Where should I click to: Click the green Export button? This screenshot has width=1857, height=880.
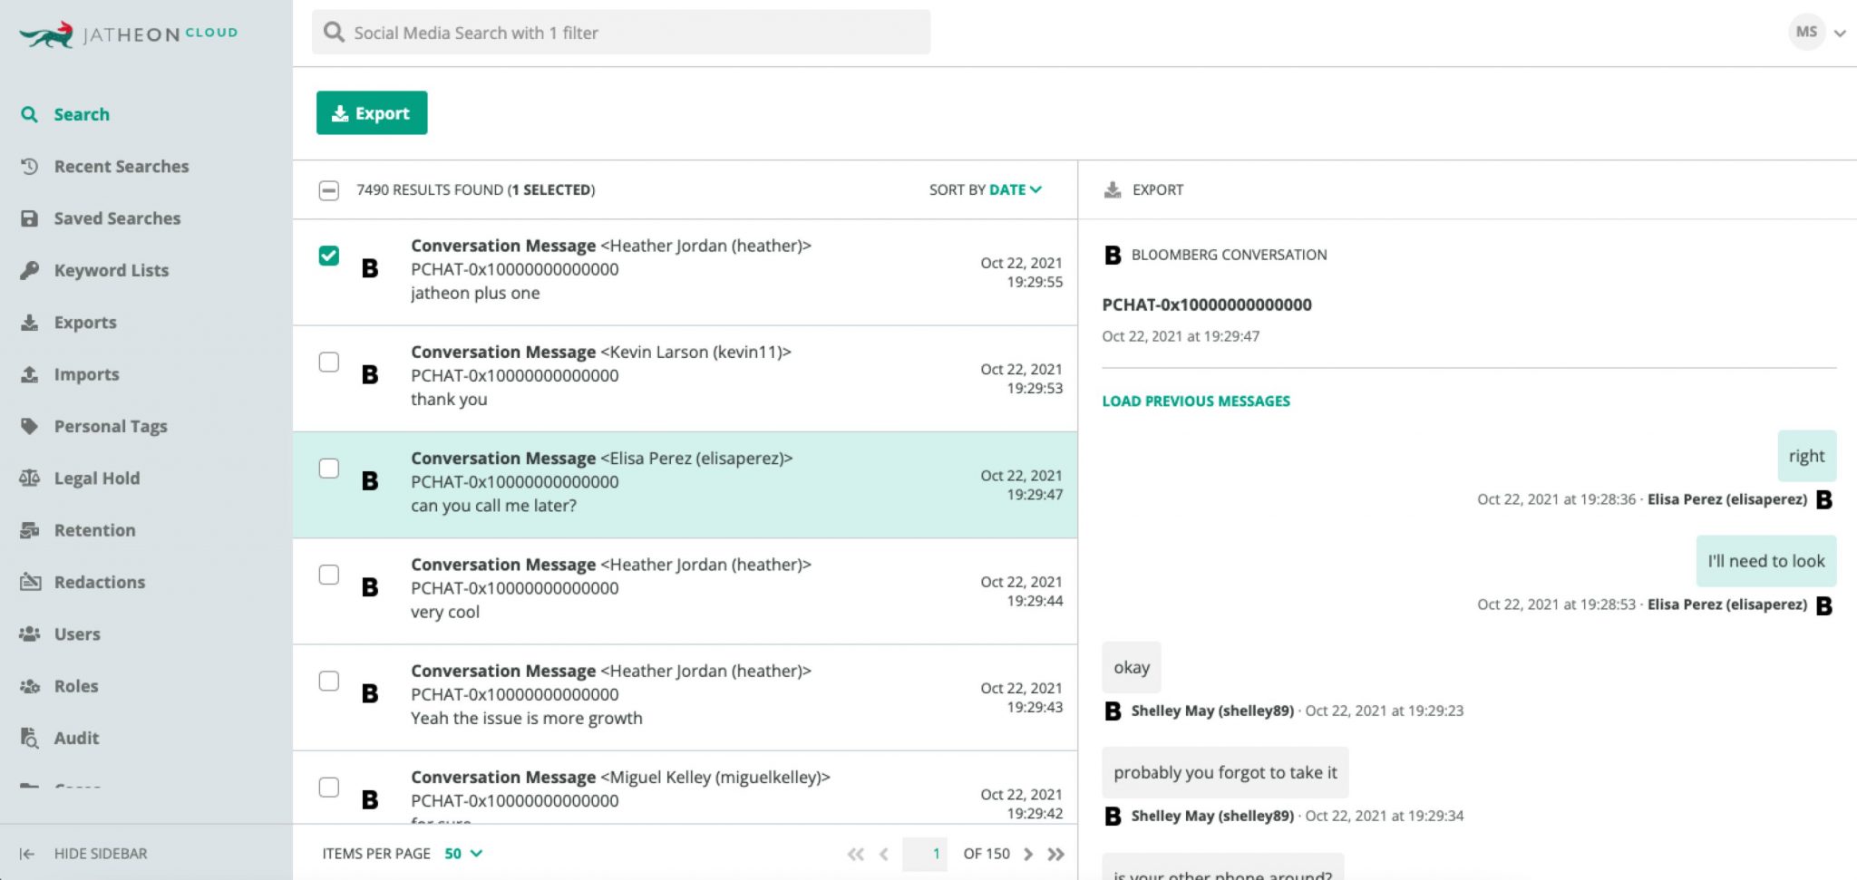[x=372, y=113]
